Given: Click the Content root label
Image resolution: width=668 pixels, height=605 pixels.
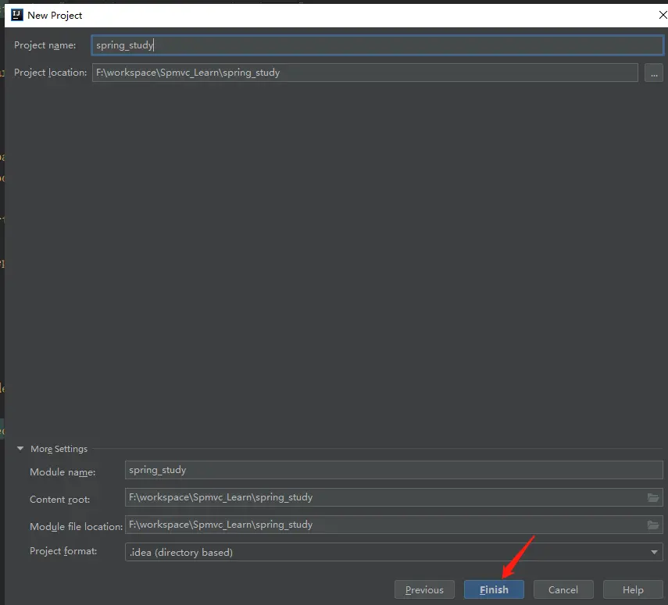Looking at the screenshot, I should 59,500.
